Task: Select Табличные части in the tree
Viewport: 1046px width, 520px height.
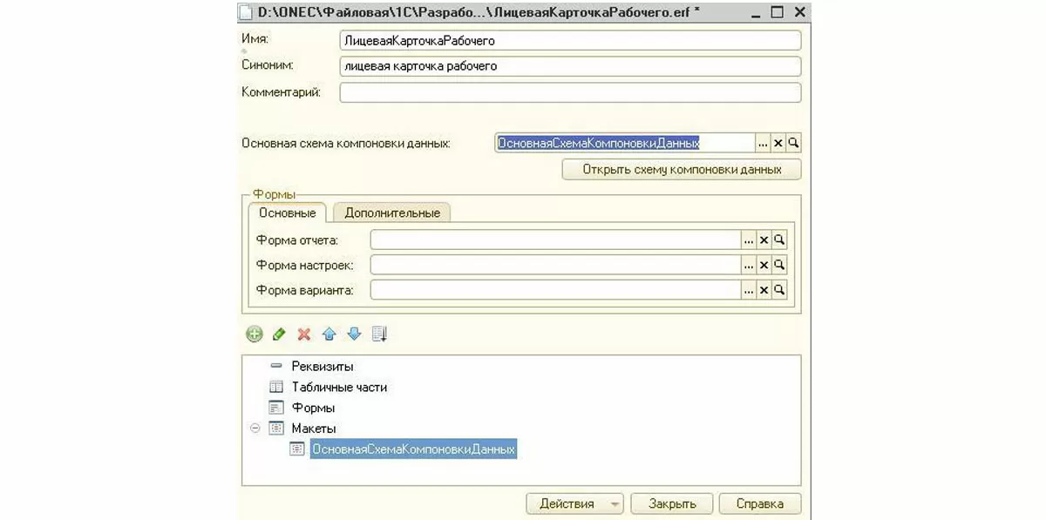Action: coord(339,387)
